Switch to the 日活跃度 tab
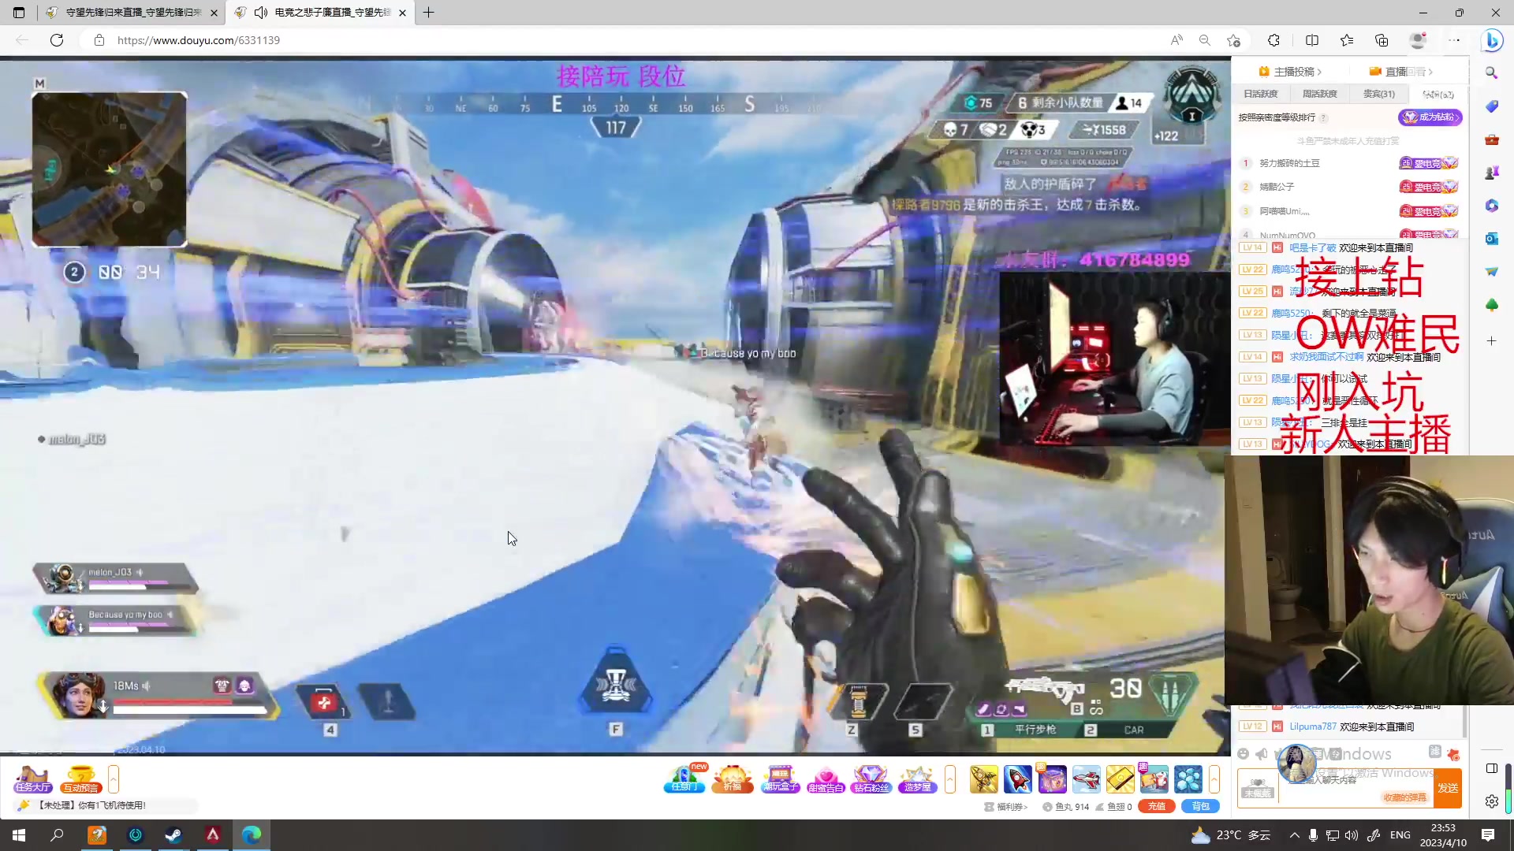 pyautogui.click(x=1260, y=94)
